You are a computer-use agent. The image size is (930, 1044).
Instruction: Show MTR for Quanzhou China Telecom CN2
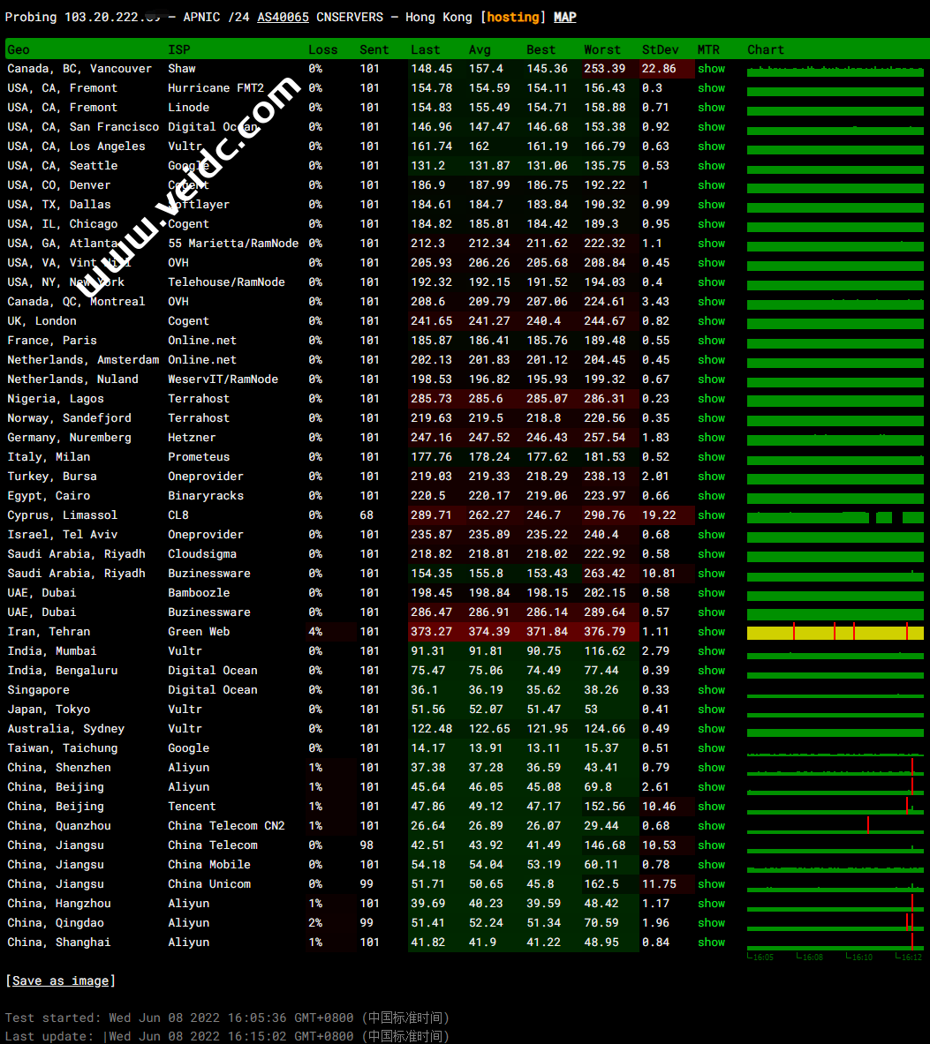click(712, 826)
